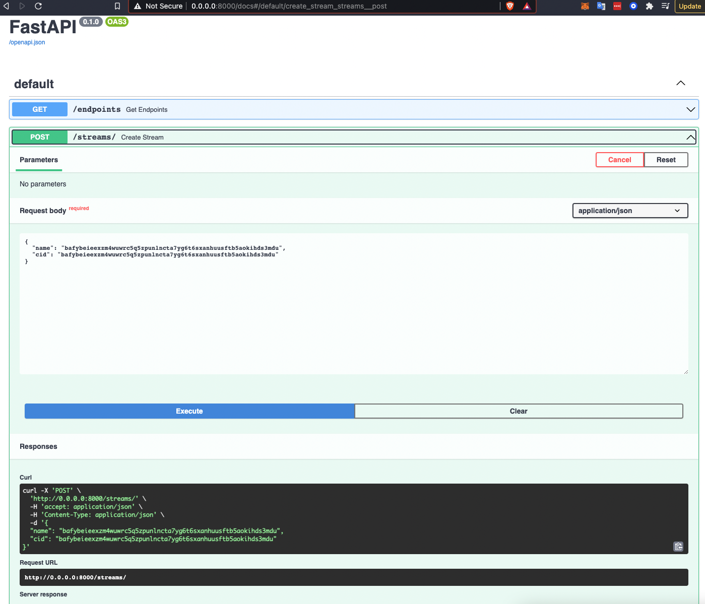Click the address bar URL
Viewport: 705px width, 604px height.
click(x=289, y=6)
